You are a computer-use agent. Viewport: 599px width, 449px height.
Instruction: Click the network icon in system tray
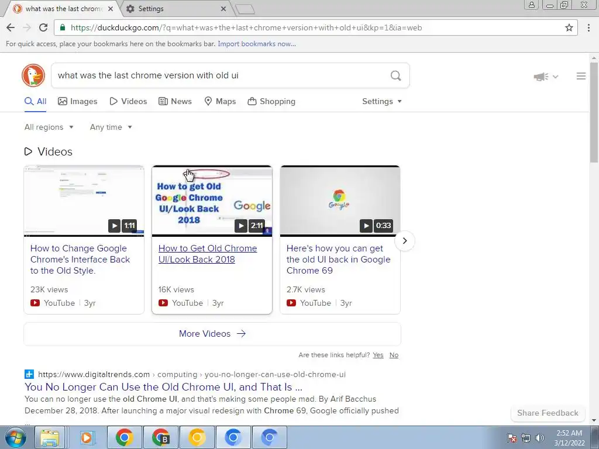coord(526,438)
